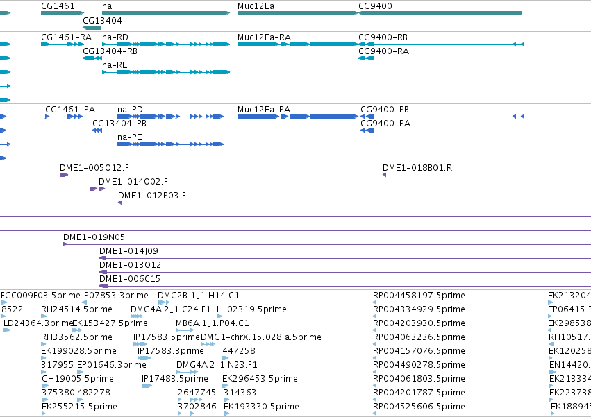
Task: Click the CG13404 gene glyph
Action: pyautogui.click(x=92, y=28)
